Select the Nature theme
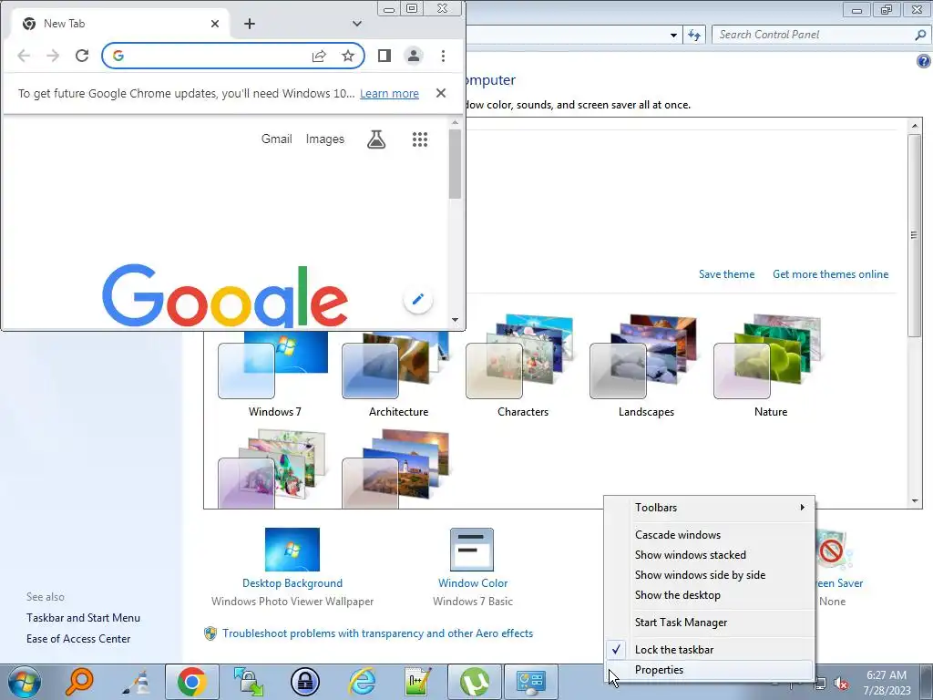 [x=771, y=366]
